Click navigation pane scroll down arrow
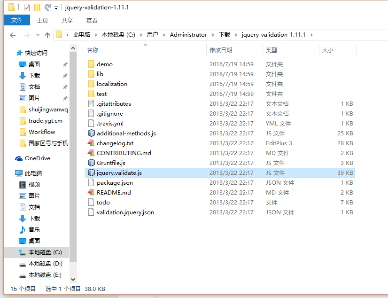 (x=73, y=280)
